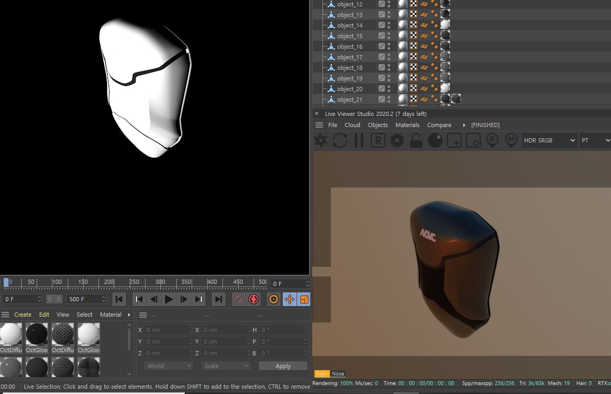The width and height of the screenshot is (611, 394).
Task: Click the blue timeline playhead at frame 0
Action: pyautogui.click(x=6, y=283)
